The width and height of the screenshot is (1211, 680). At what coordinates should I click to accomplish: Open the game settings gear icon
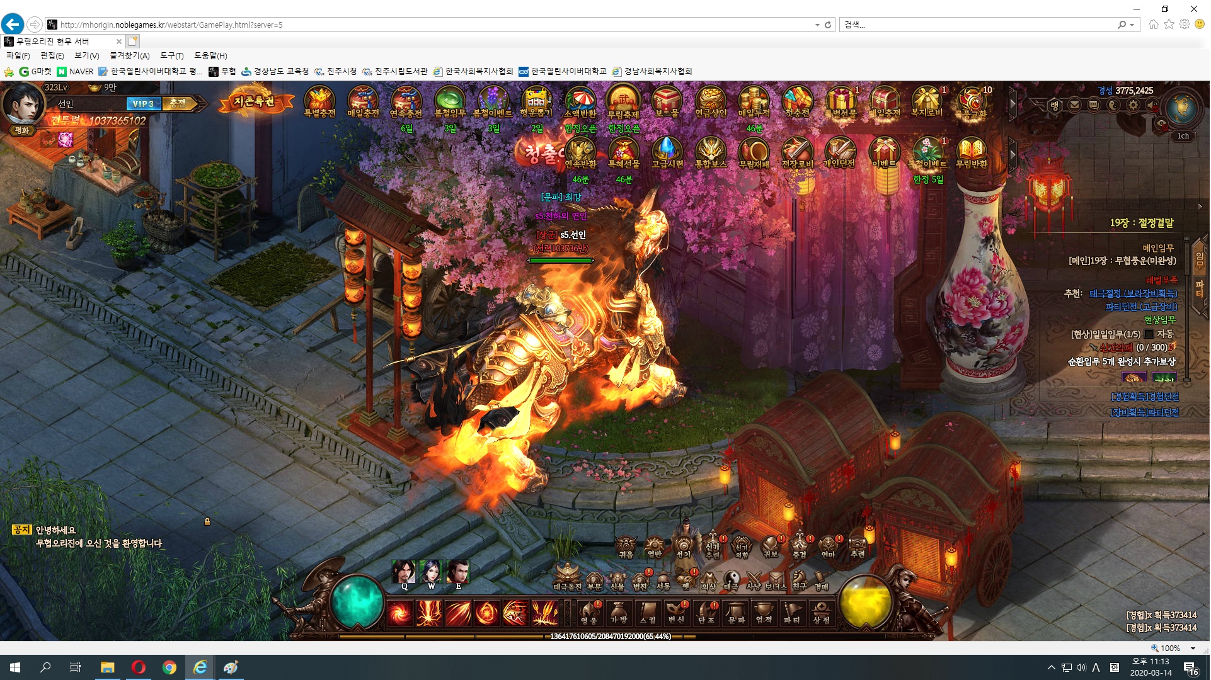(x=1134, y=105)
